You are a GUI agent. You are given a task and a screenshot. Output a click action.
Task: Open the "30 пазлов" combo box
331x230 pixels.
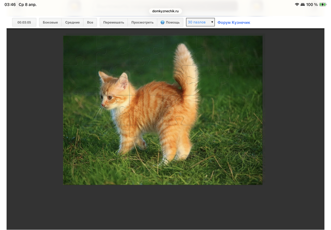(200, 23)
